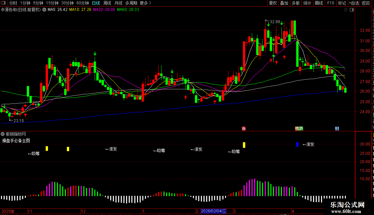Click the MA5: 26.42 label
This screenshot has width=374, height=215.
pos(58,10)
